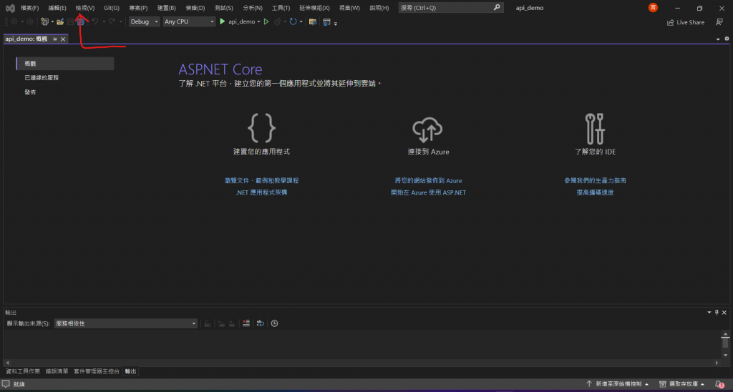Click the find message in code output icon
Image resolution: width=733 pixels, height=392 pixels.
point(207,323)
